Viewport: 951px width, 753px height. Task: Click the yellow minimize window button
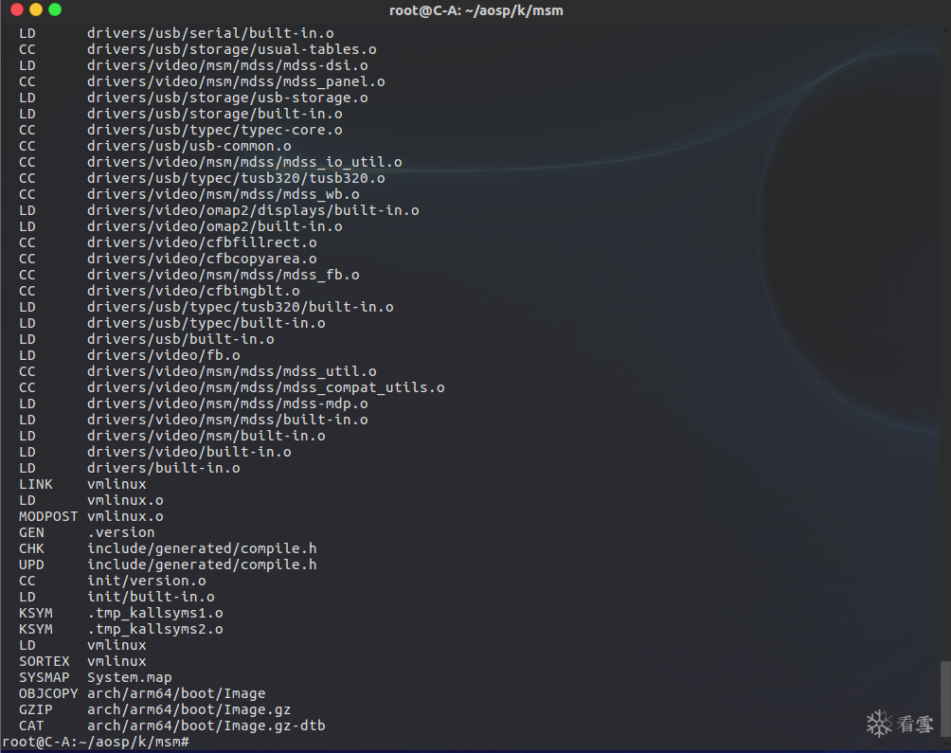tap(36, 9)
